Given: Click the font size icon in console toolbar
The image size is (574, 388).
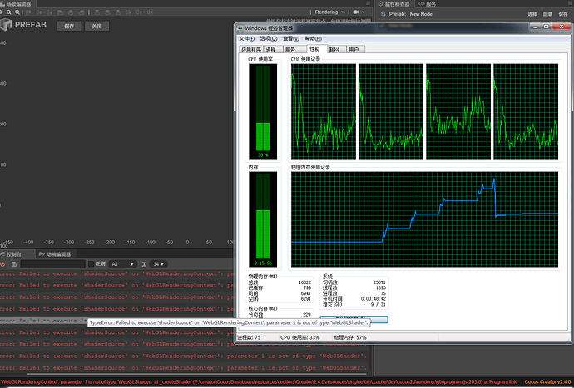Looking at the screenshot, I should (144, 264).
